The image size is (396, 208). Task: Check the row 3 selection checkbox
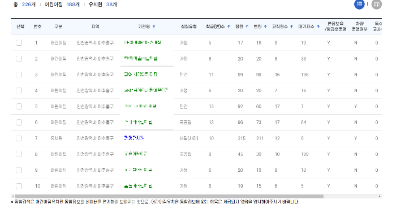click(19, 75)
